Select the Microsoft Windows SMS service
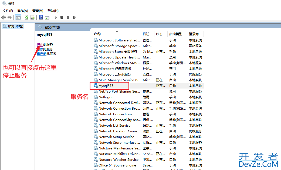281x170 pixels. coord(148,63)
